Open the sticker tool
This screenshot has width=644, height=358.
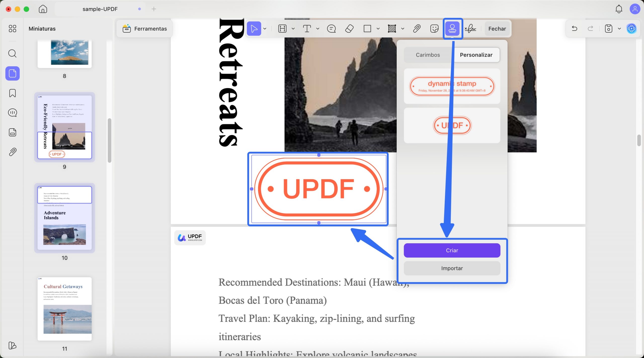pos(434,29)
